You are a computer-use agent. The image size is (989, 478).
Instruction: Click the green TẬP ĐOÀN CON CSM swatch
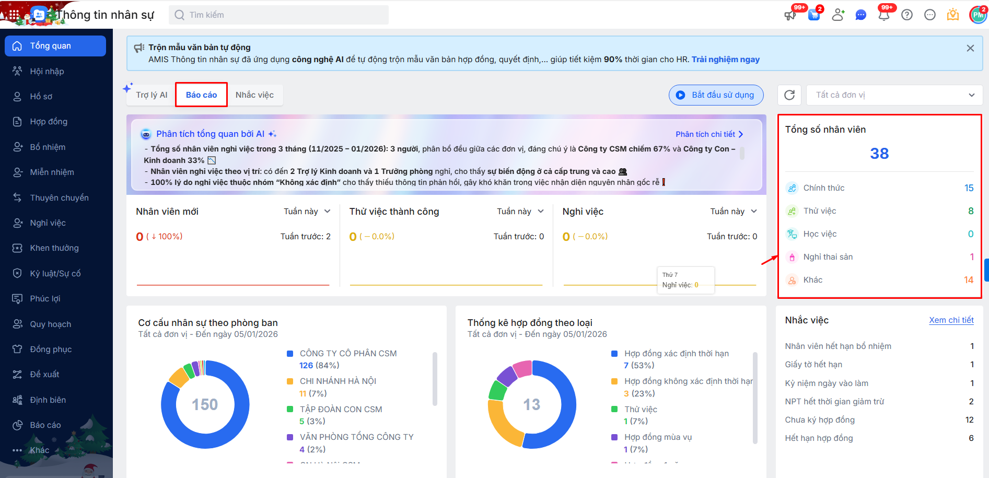[x=290, y=410]
